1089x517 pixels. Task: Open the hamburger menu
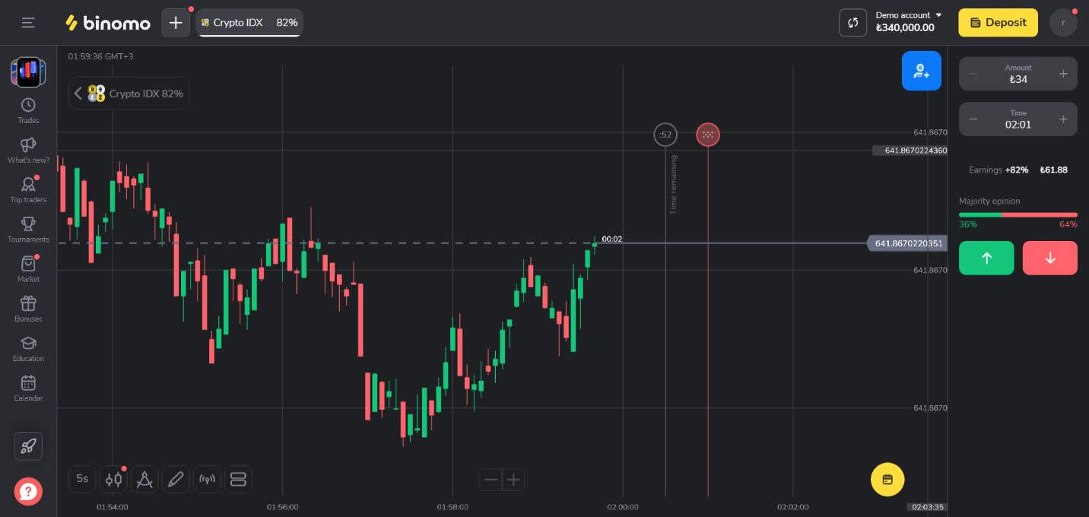pyautogui.click(x=28, y=23)
